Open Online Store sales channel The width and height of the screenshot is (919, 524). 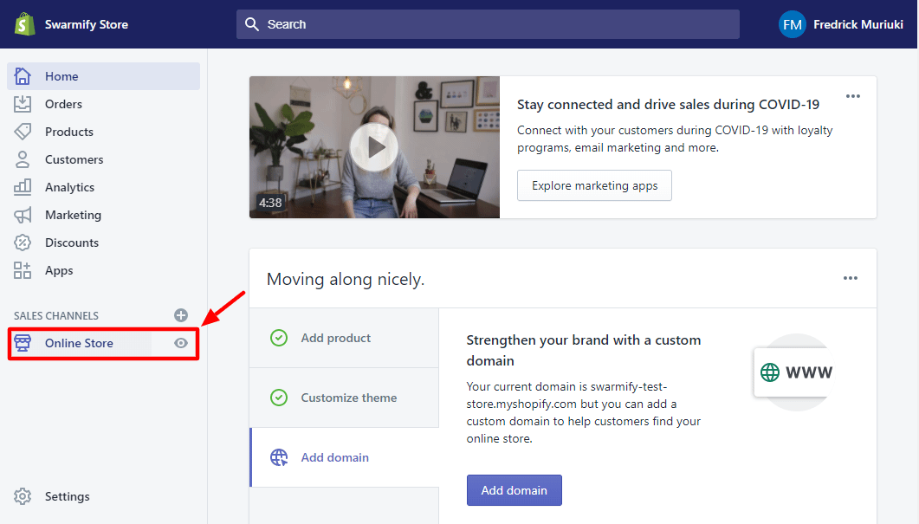80,343
